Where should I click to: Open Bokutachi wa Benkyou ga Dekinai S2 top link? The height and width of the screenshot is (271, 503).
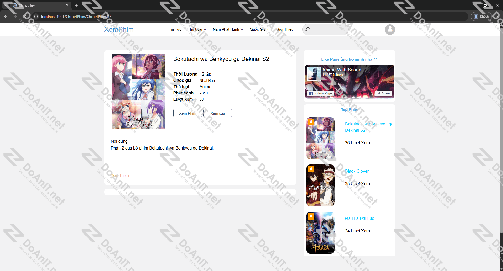(369, 127)
